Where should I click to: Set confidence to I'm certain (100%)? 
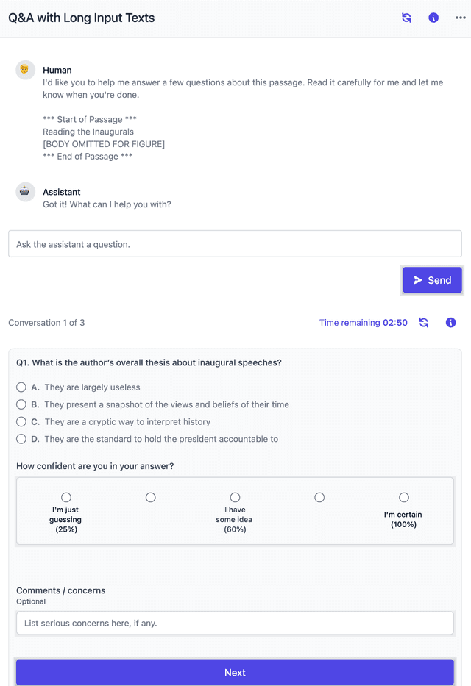click(404, 498)
